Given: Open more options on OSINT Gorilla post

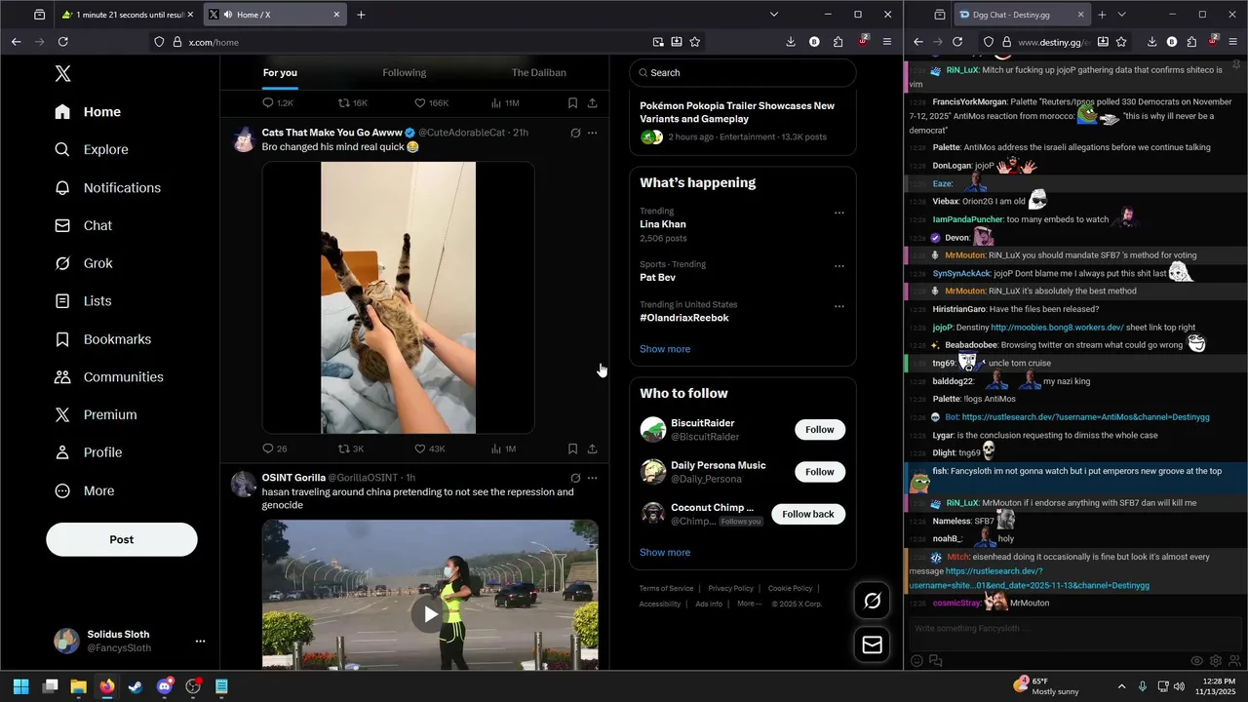Looking at the screenshot, I should [592, 478].
